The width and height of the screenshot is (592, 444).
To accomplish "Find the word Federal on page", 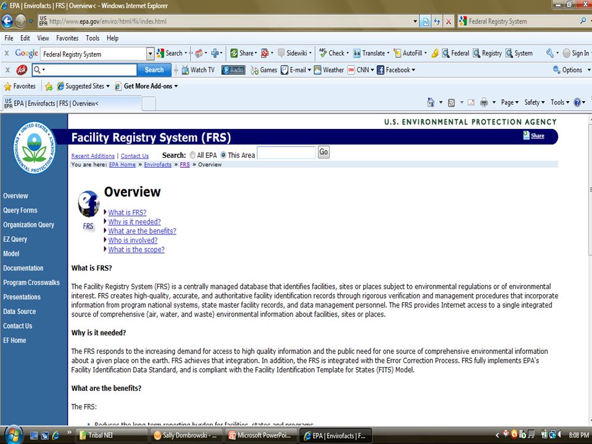I will pos(456,53).
